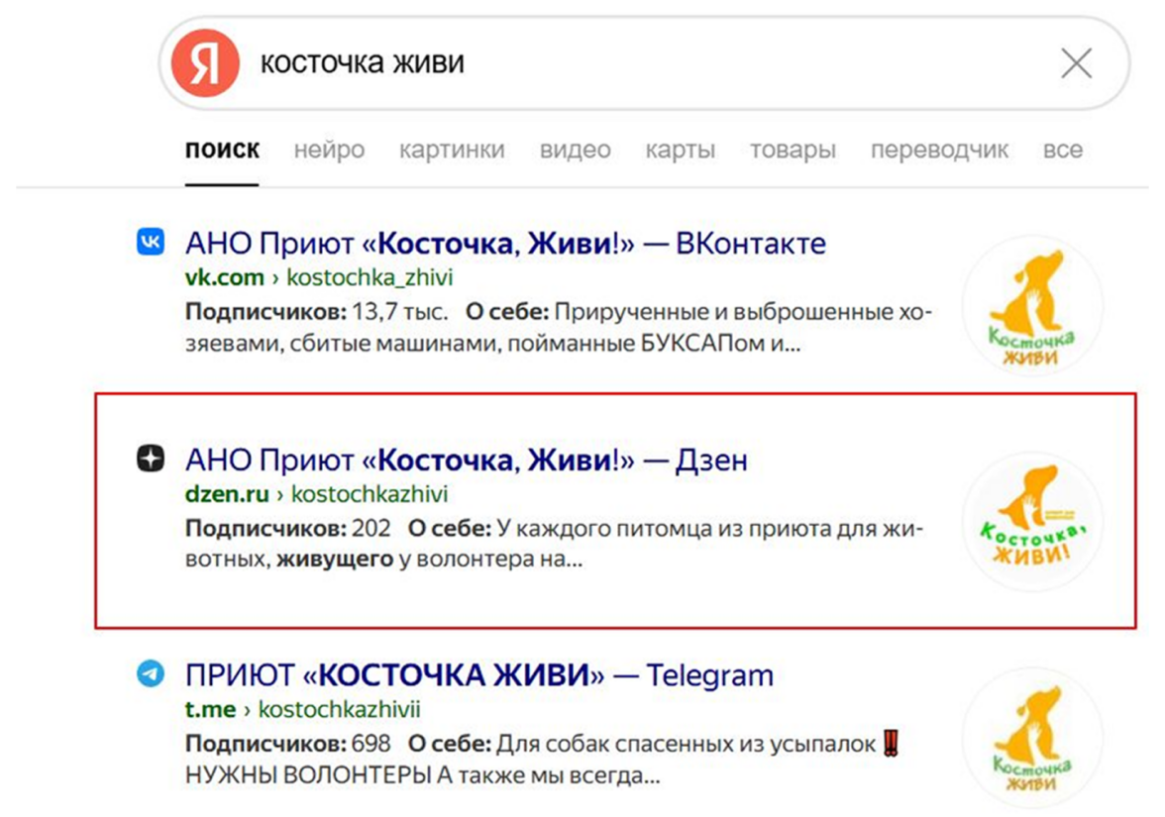Screen dimensions: 1165x817
Task: Open the 'АНО Приют «Косточка, Живи!» — ВКонтакте' result
Action: tap(505, 243)
